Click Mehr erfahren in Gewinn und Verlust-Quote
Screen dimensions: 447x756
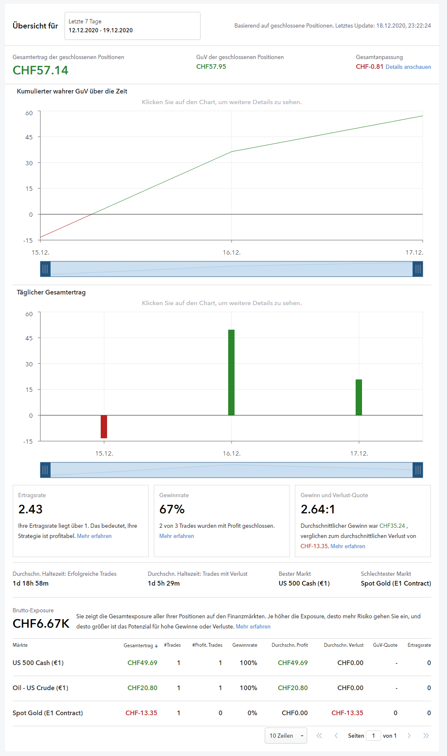(x=348, y=546)
